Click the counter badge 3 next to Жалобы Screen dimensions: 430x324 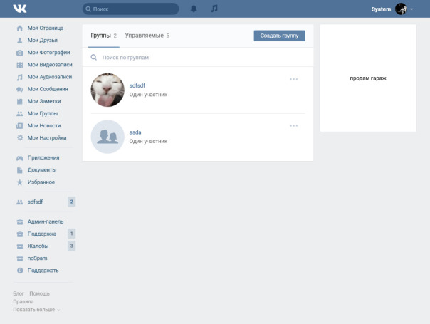72,246
